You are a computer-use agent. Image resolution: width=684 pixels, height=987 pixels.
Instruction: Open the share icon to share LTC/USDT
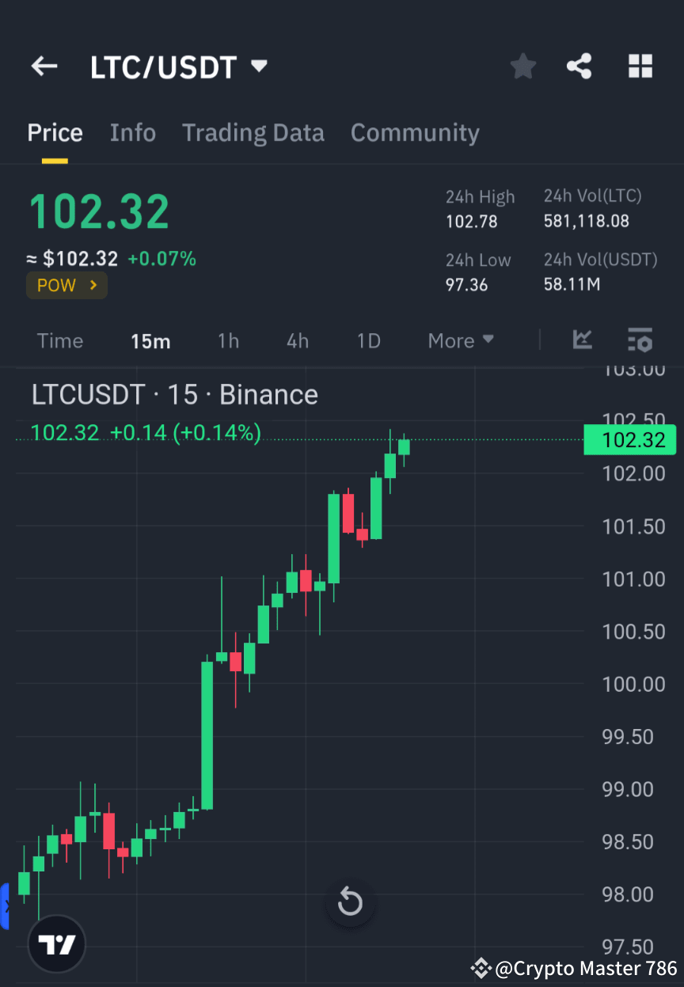(579, 66)
